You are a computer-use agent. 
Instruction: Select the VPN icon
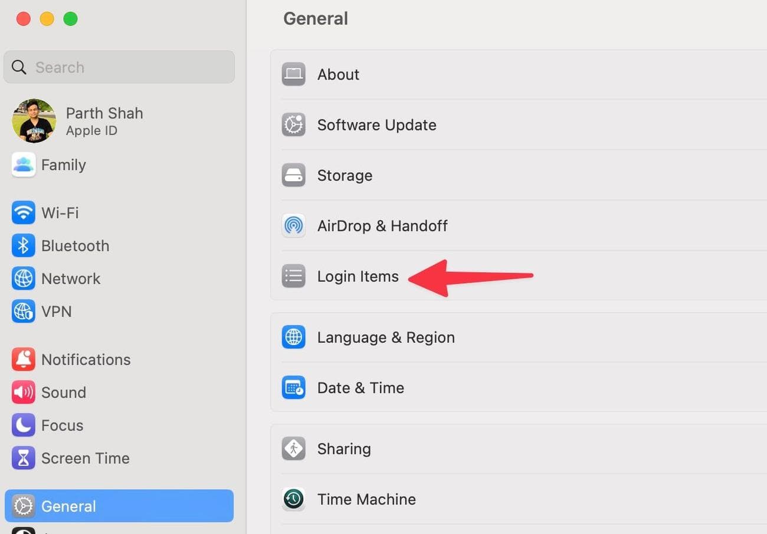pyautogui.click(x=23, y=311)
